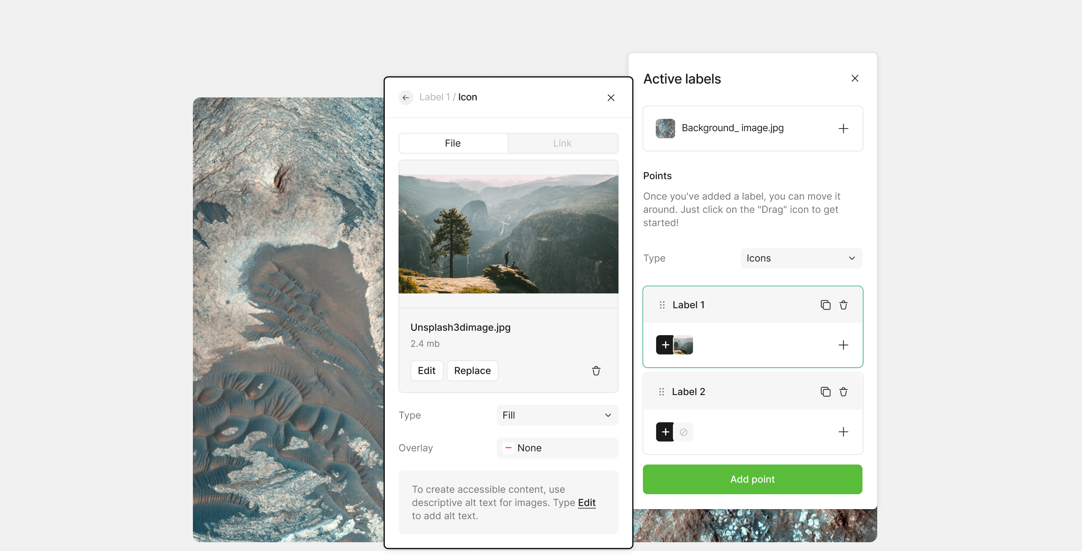Viewport: 1082px width, 558px height.
Task: Click the Label 1 breadcrumb text
Action: pyautogui.click(x=435, y=97)
